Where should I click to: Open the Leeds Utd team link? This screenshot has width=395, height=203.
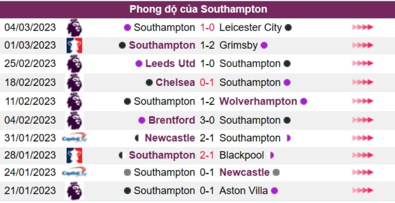(170, 63)
